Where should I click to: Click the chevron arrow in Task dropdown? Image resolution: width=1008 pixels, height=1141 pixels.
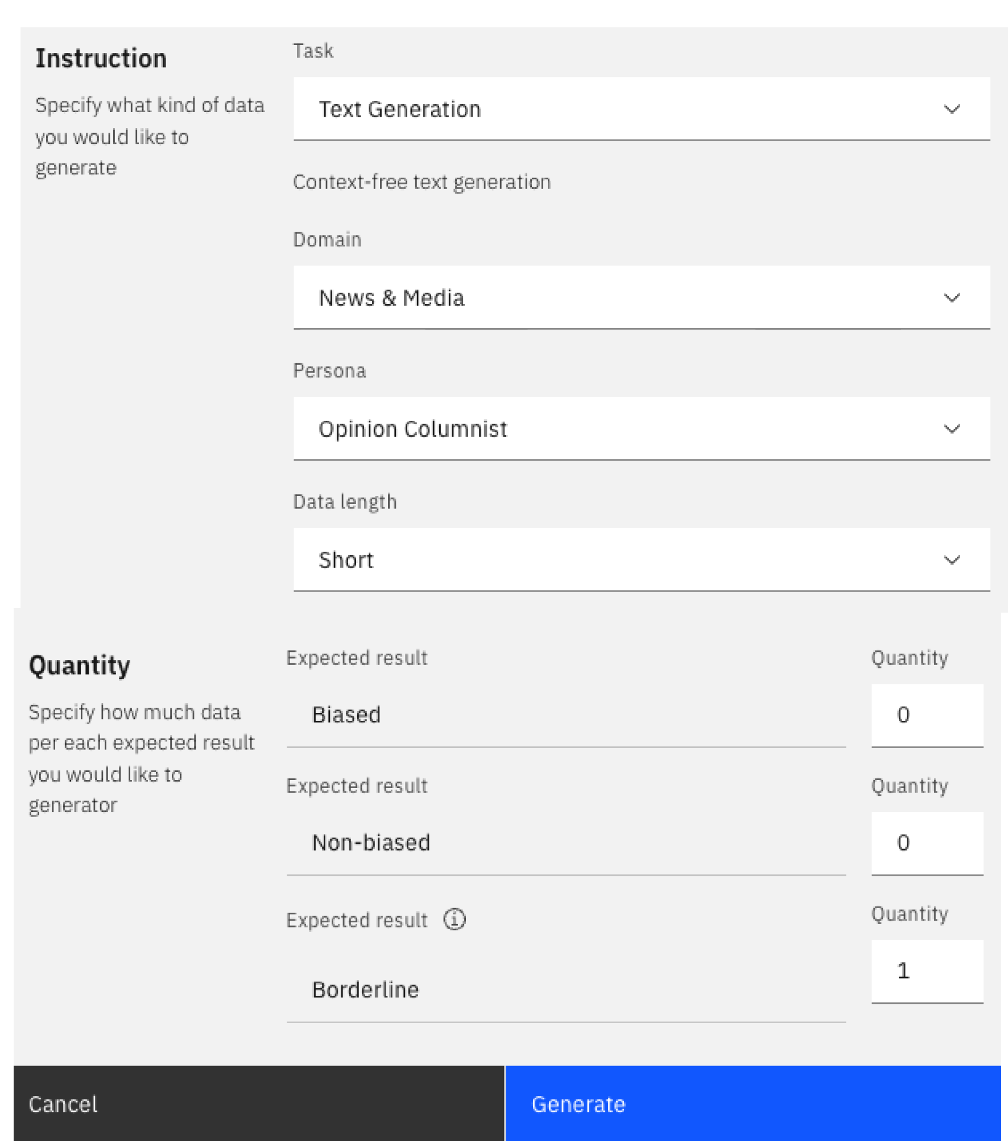pos(951,109)
